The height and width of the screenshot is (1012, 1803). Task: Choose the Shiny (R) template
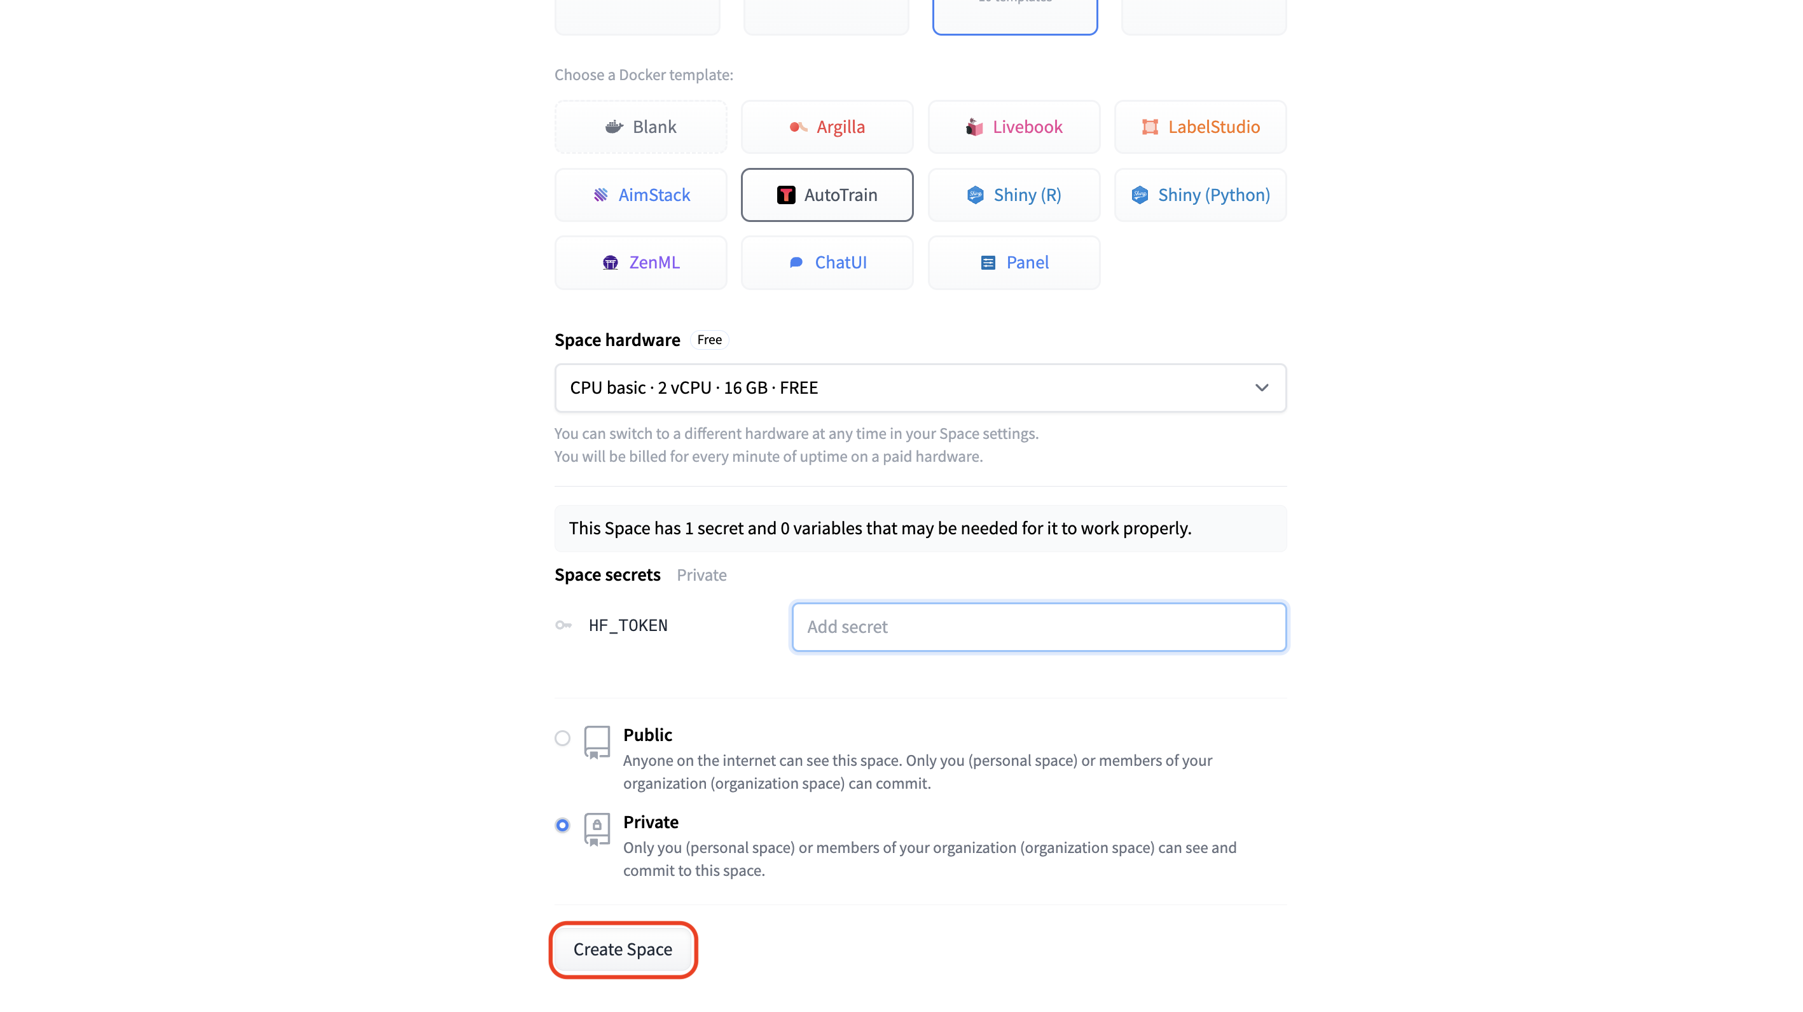(x=1014, y=195)
